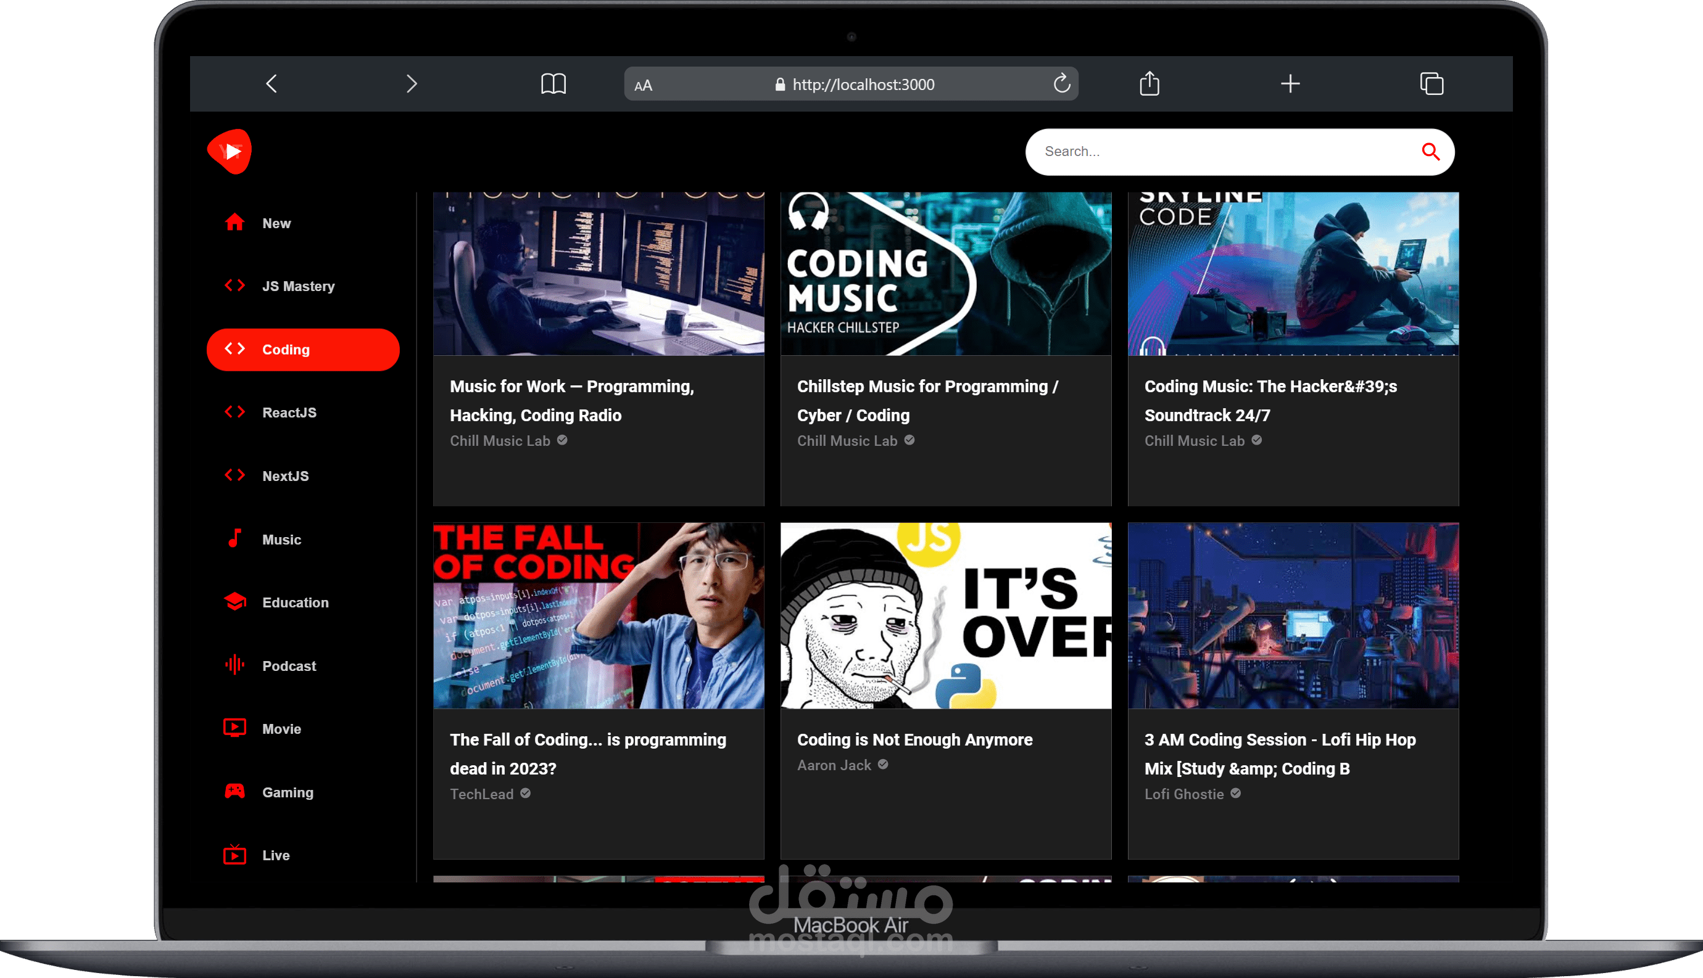Select the JS Mastery category
1703x978 pixels.
click(298, 287)
